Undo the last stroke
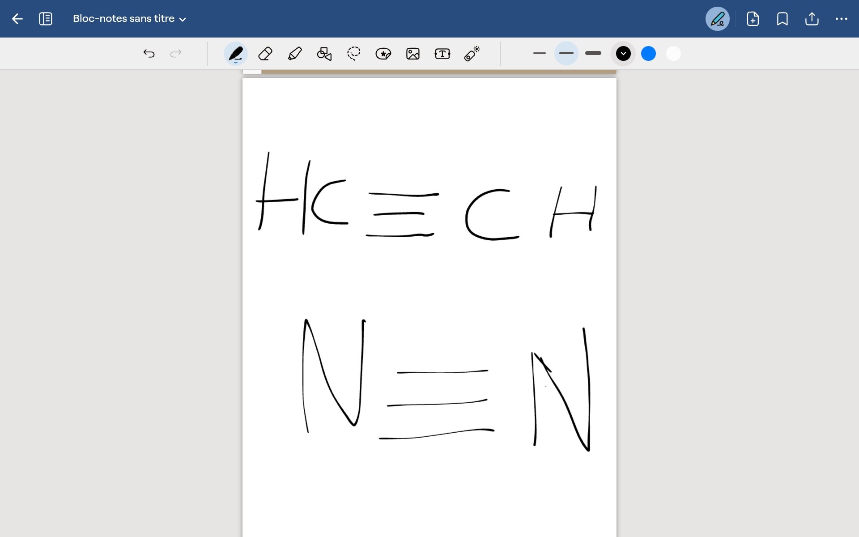Image resolution: width=859 pixels, height=537 pixels. 149,54
